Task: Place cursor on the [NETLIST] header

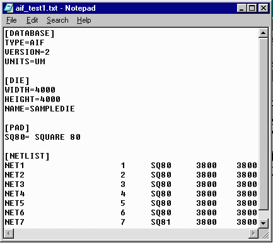Action: (x=27, y=156)
